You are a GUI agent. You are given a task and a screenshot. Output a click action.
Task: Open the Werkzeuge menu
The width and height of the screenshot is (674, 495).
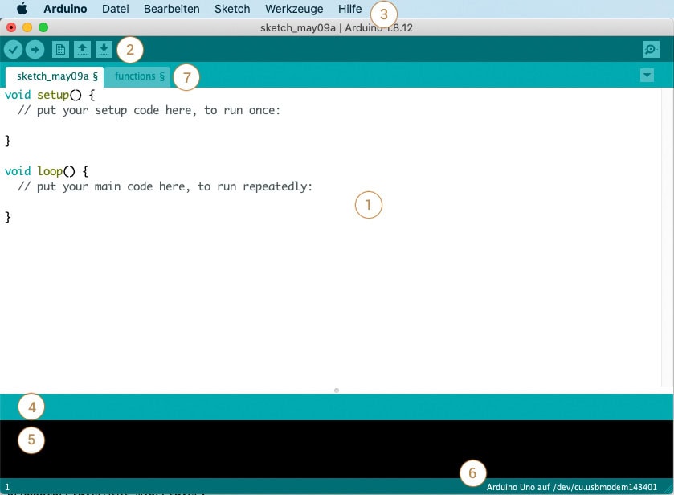294,9
